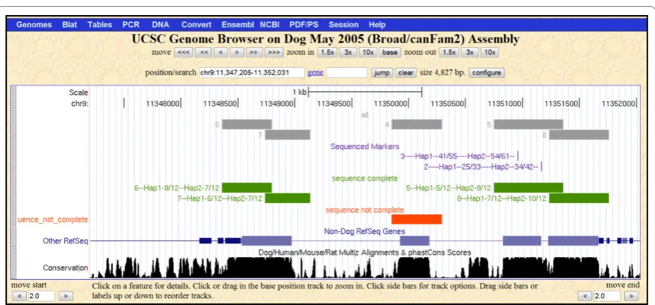Zoom out 3x
Viewport: 655px width, 305px height.
point(469,53)
